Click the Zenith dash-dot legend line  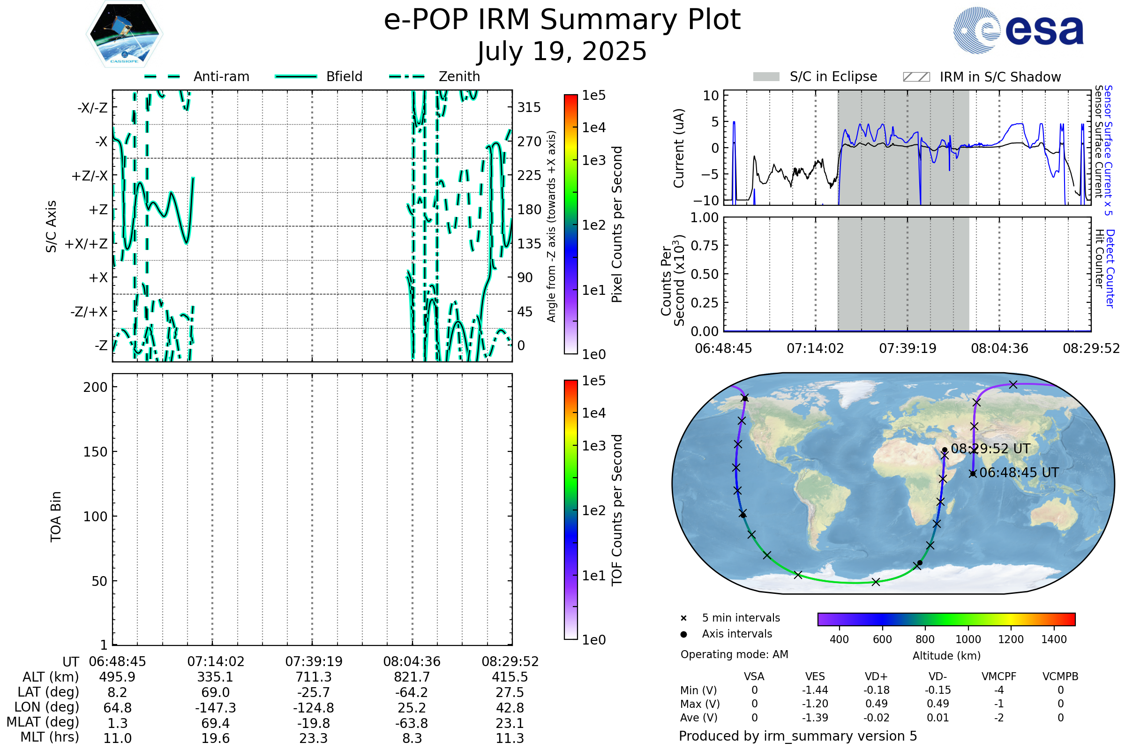point(406,76)
